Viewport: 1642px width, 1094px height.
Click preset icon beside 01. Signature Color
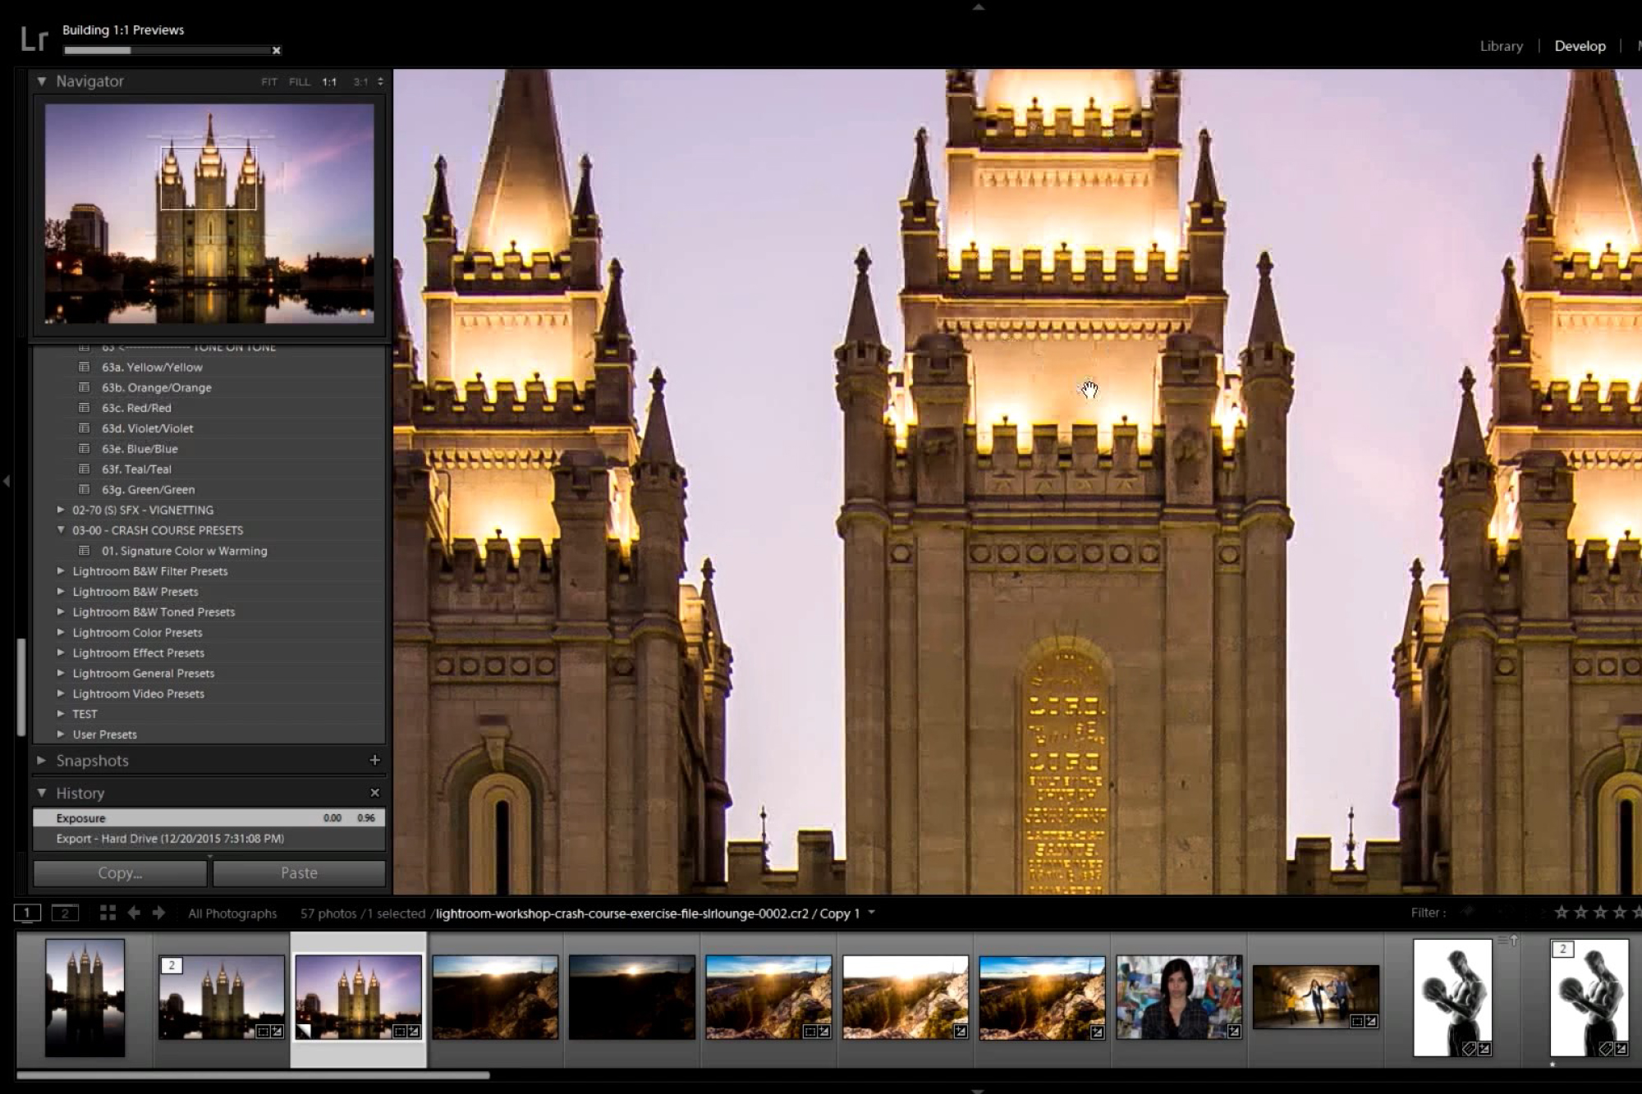tap(84, 551)
